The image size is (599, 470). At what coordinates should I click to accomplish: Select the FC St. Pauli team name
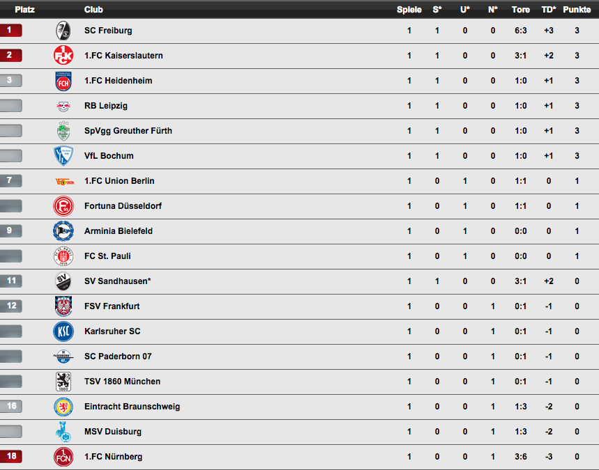point(107,256)
